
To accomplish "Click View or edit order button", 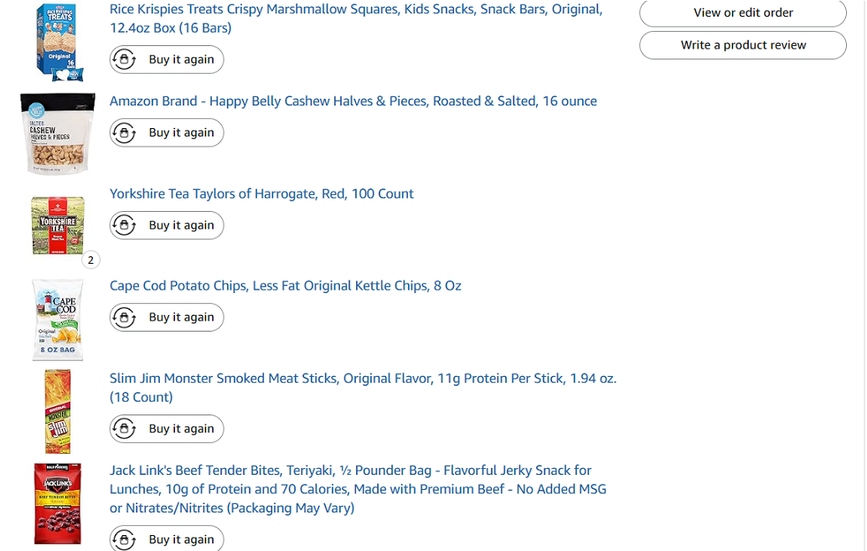I will click(x=742, y=13).
